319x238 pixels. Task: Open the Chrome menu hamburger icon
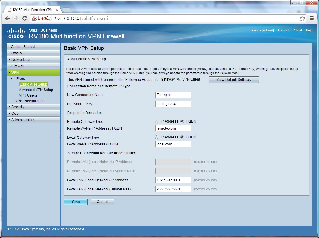coord(312,19)
